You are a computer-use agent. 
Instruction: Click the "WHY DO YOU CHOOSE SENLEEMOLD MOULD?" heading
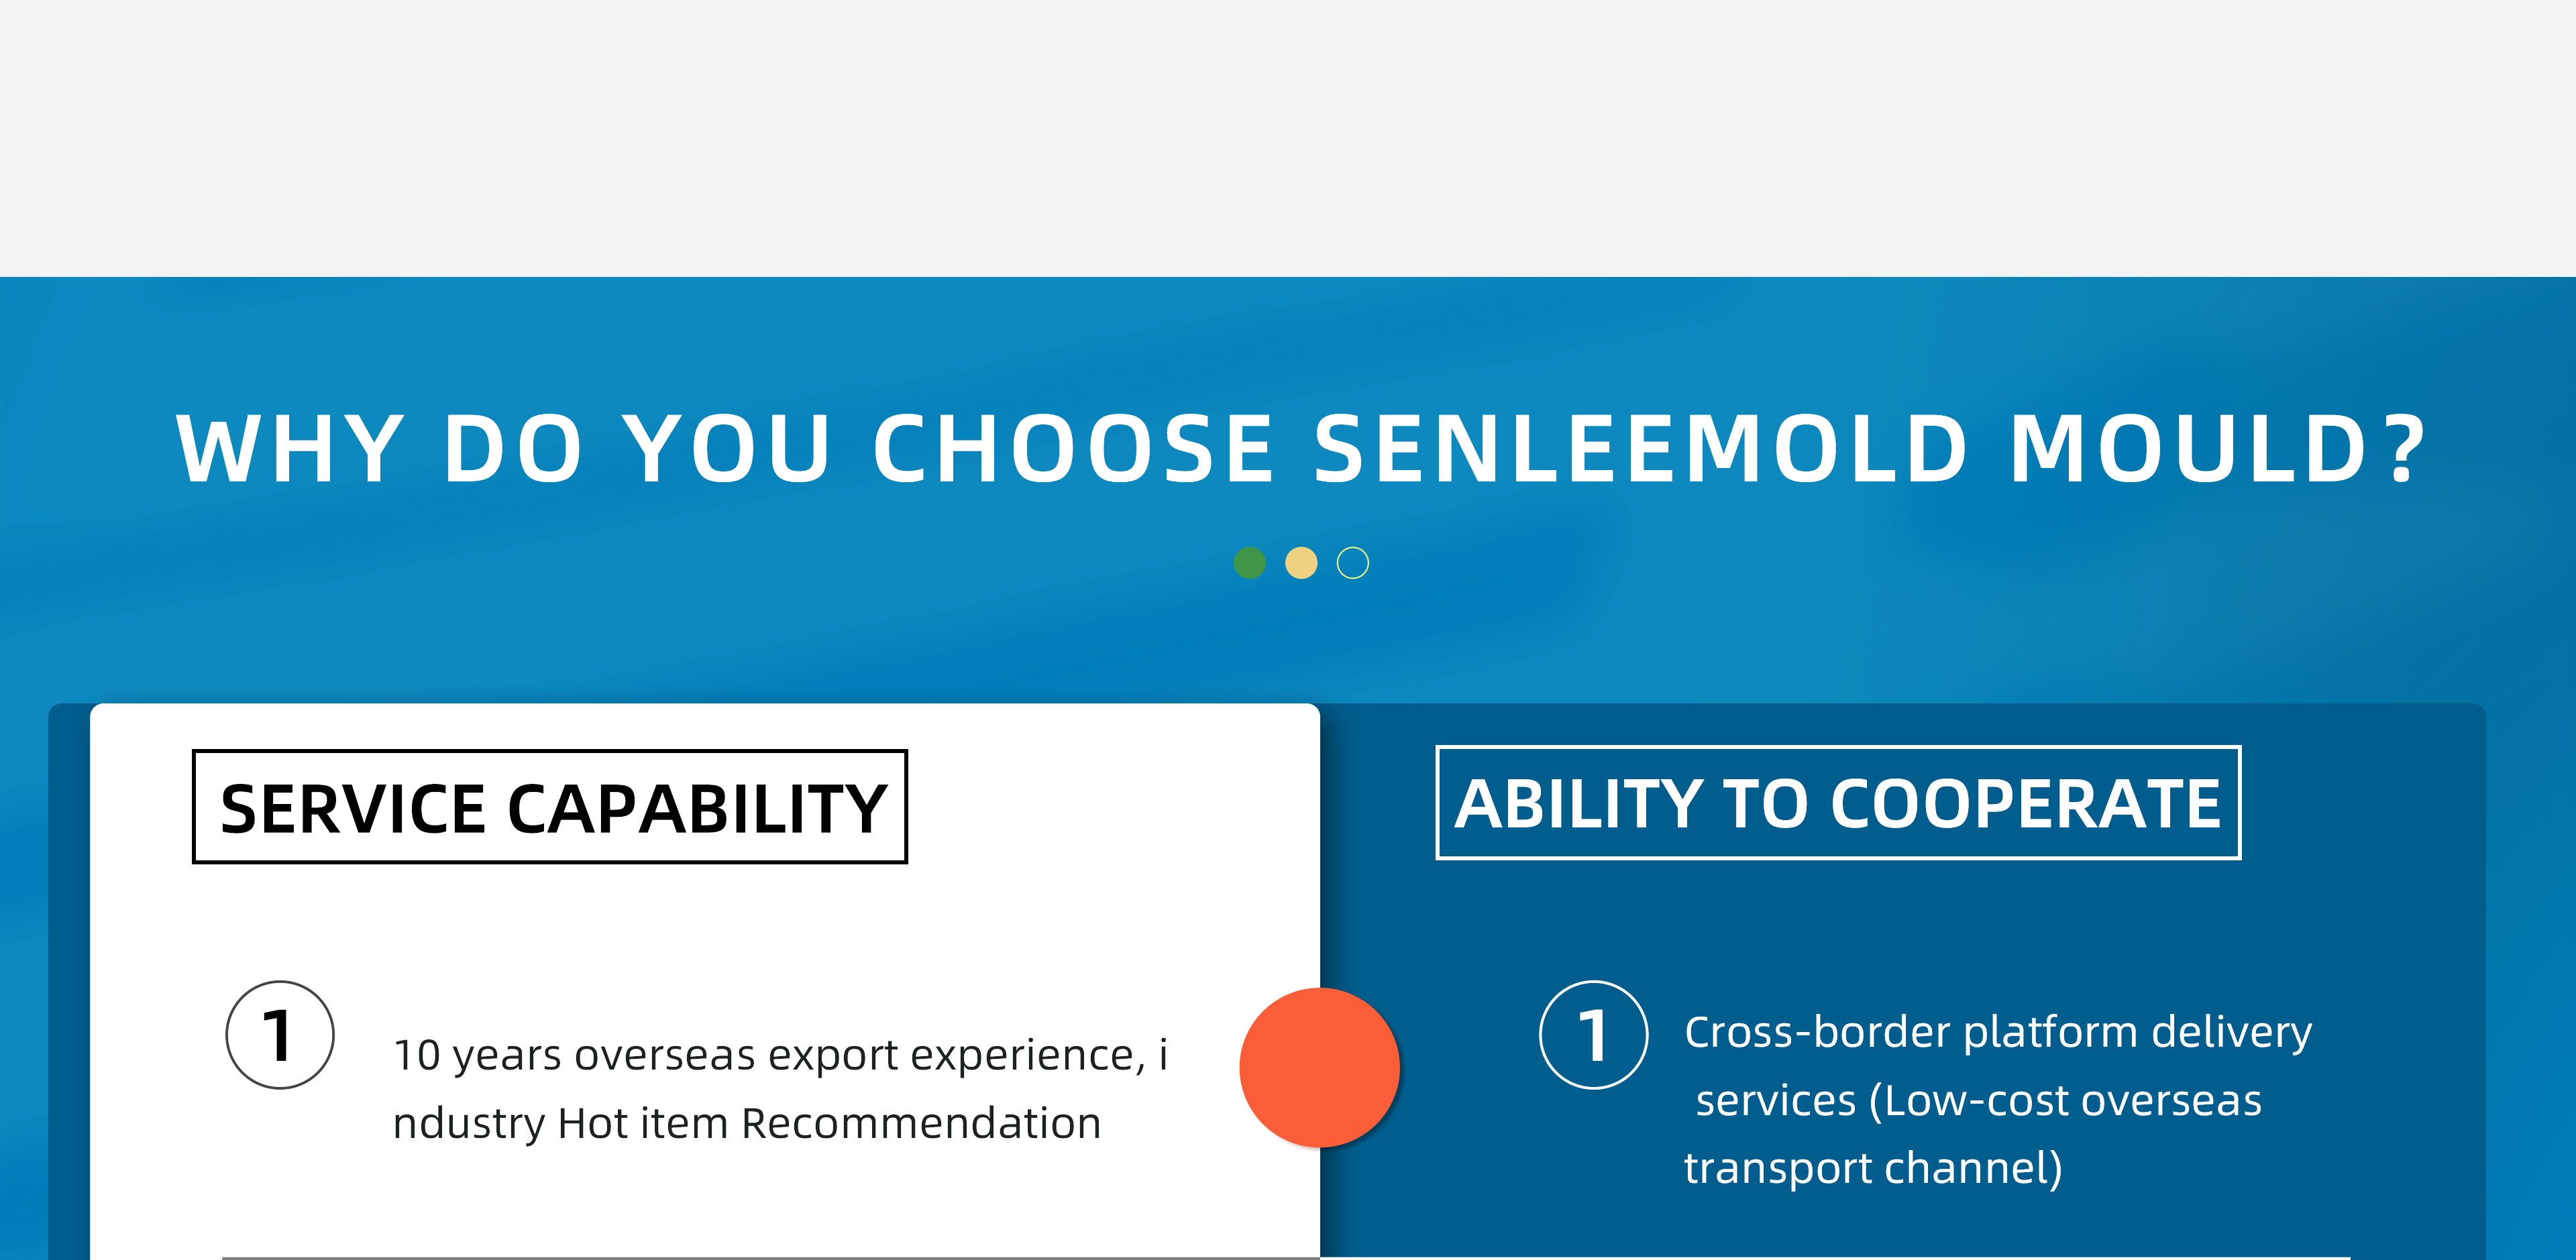tap(1300, 449)
